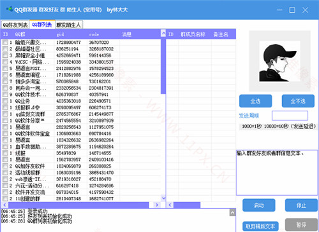Click the 群成员名称 column header

click(x=193, y=34)
